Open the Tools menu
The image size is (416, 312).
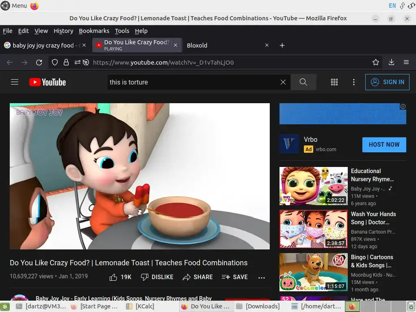(x=122, y=31)
